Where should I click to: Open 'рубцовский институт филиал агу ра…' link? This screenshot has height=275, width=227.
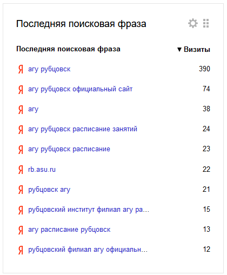(x=89, y=210)
